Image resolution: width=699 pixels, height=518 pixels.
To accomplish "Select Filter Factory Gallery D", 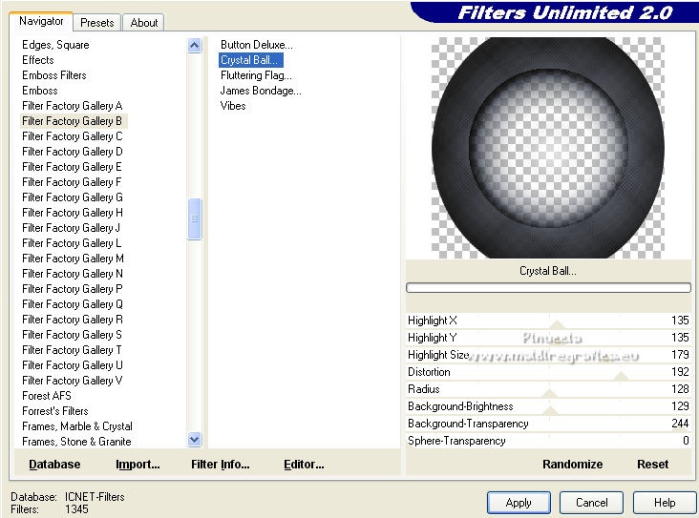I will [73, 152].
